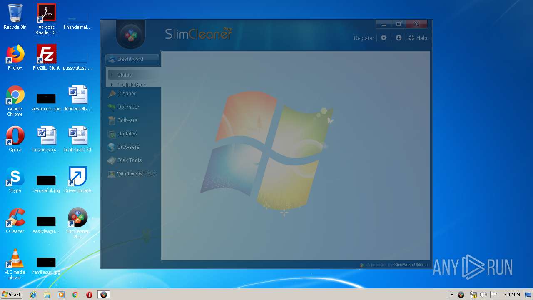The height and width of the screenshot is (300, 533).
Task: Click the Optimizer icon in sidebar
Action: (x=111, y=107)
